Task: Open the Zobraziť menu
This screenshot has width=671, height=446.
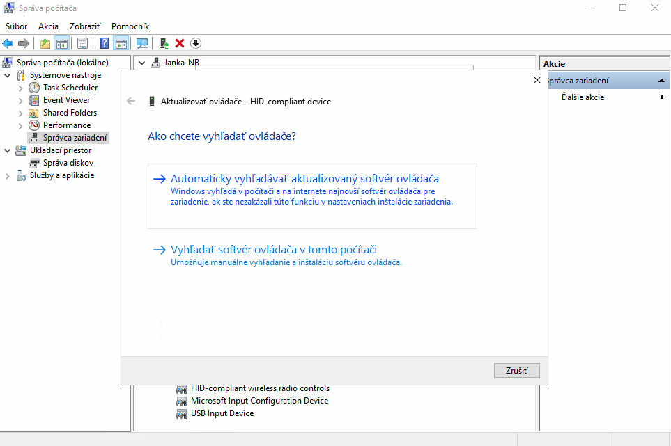Action: coord(86,26)
